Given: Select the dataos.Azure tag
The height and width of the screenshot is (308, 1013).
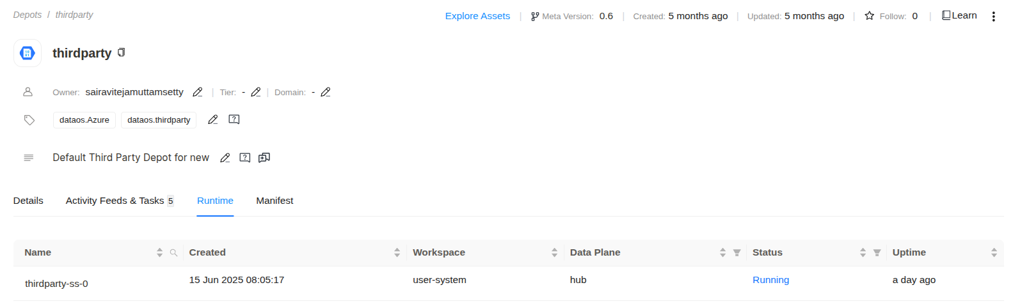Looking at the screenshot, I should (x=84, y=120).
